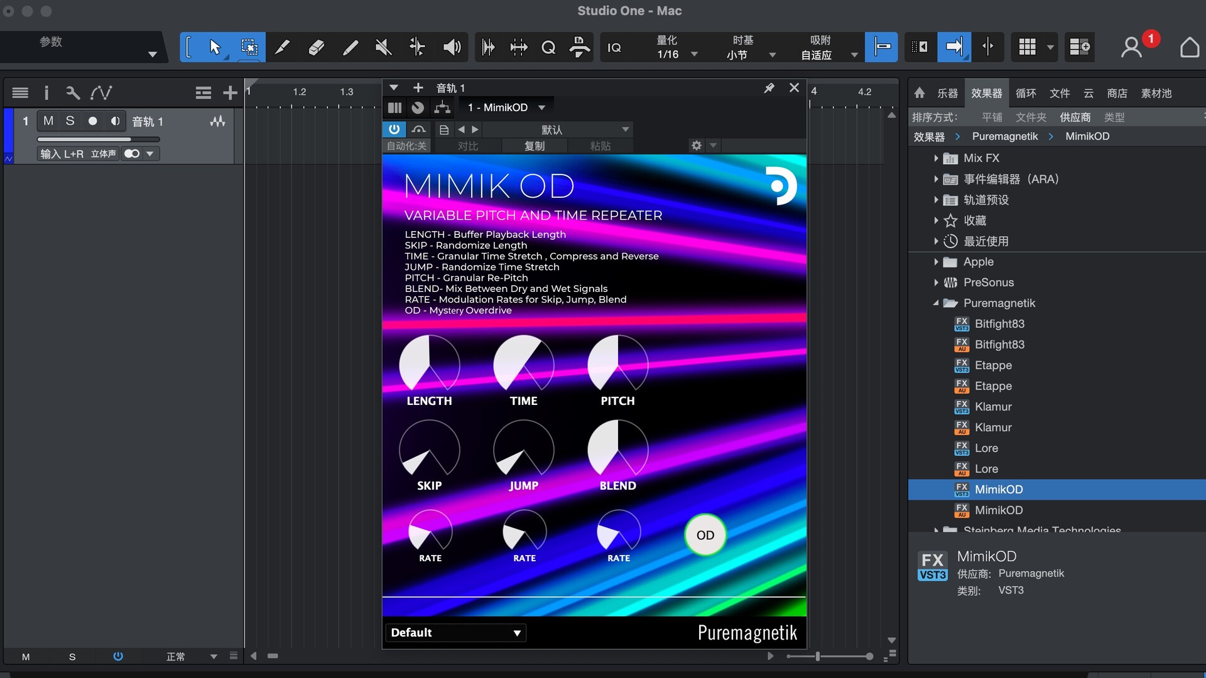Expand the Apple vendor folder
Viewport: 1206px width, 678px height.
[x=936, y=262]
